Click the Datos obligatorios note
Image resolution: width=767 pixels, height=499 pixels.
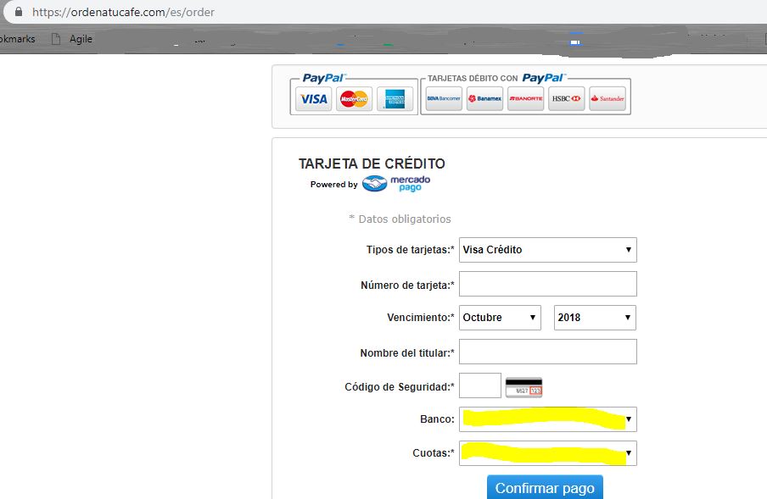[x=400, y=219]
